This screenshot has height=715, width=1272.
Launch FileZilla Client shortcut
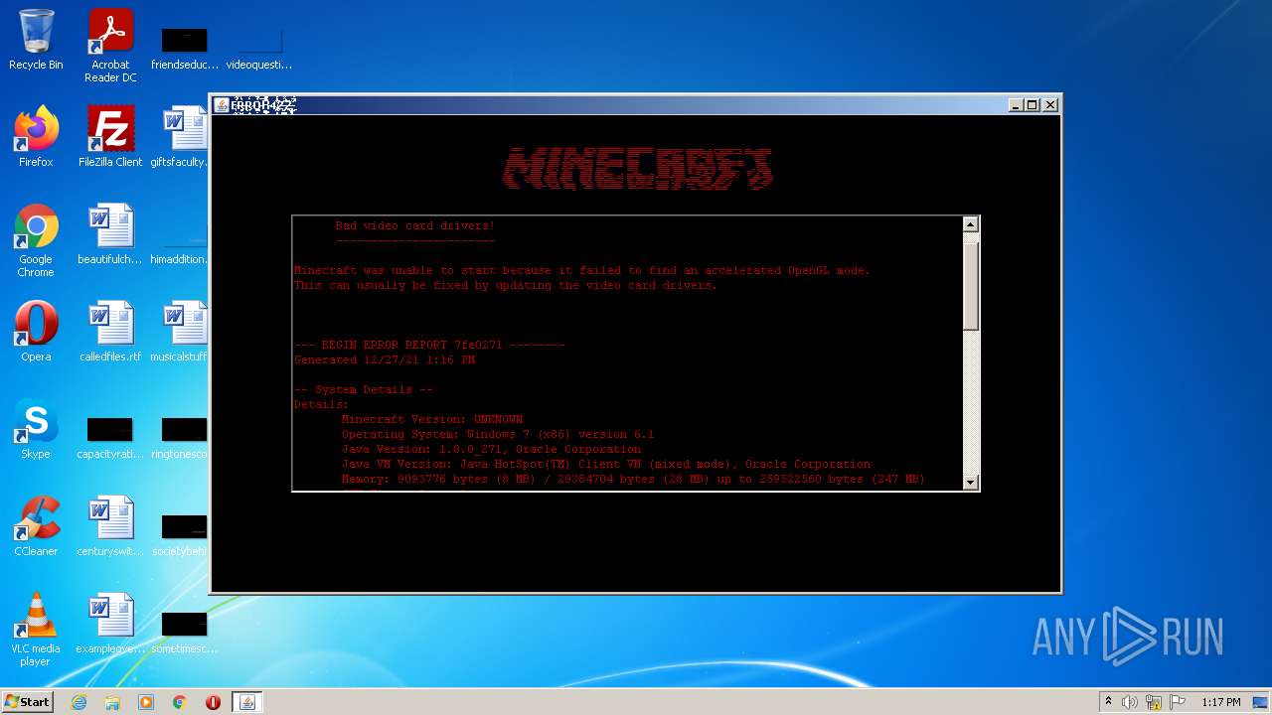110,137
